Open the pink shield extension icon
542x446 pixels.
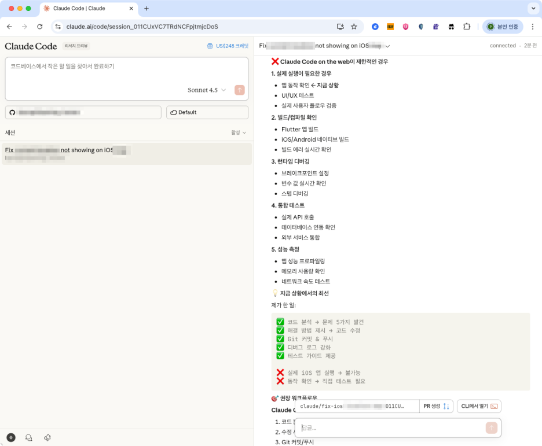coord(405,27)
